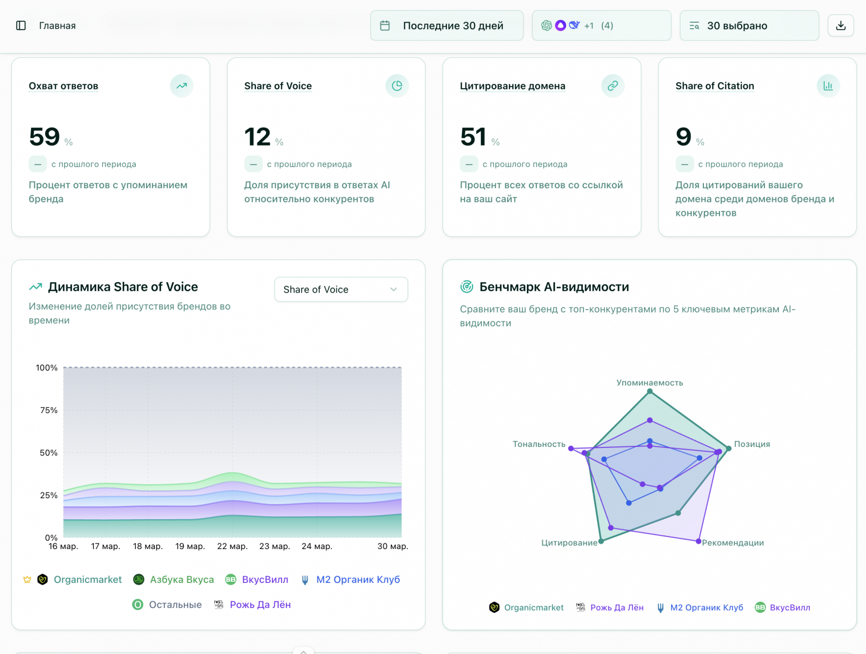Toggle the sidebar panel icon
The height and width of the screenshot is (654, 866).
click(x=21, y=26)
